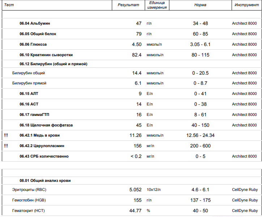Select the Результат column header
The image size is (262, 217).
[128, 5]
